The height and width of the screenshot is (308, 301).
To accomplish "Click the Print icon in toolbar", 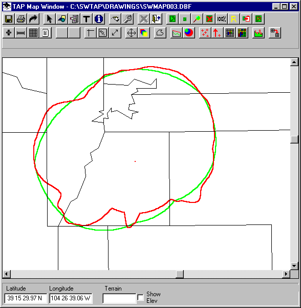I will pyautogui.click(x=21, y=19).
